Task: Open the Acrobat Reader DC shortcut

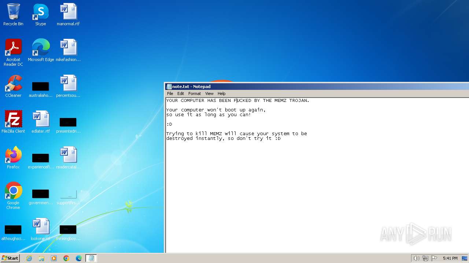Action: (x=13, y=52)
